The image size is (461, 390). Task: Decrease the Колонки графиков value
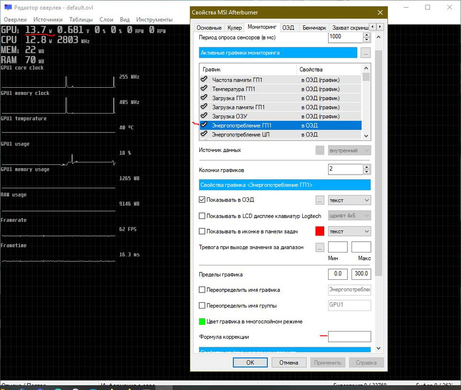coord(367,172)
